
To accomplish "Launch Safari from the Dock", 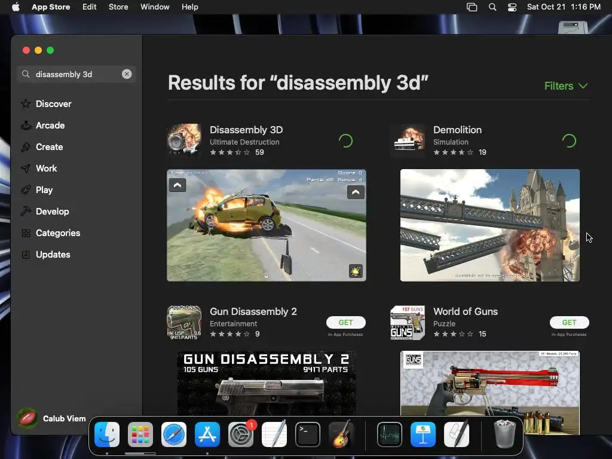I will pyautogui.click(x=174, y=434).
